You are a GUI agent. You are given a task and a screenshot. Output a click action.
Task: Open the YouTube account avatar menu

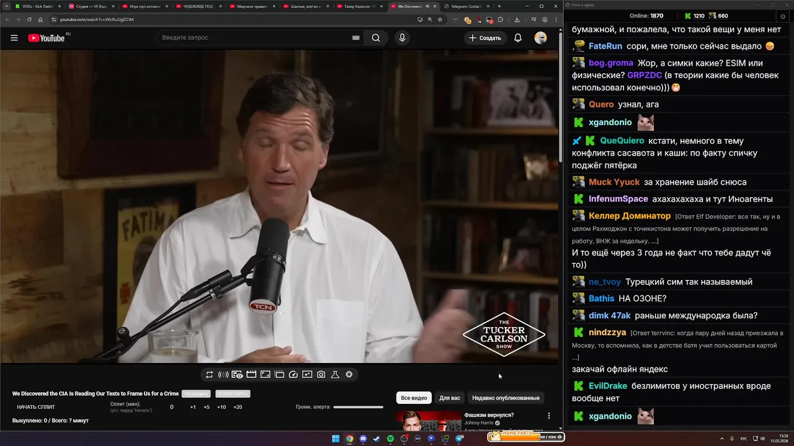(x=541, y=38)
